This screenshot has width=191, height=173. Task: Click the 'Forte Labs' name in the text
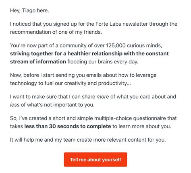point(108,24)
